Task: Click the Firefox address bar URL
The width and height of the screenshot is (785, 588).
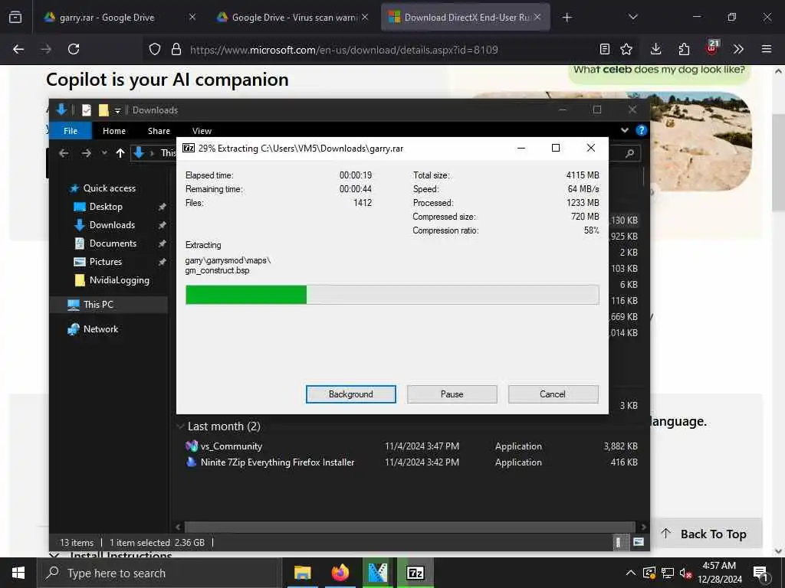Action: click(x=343, y=50)
